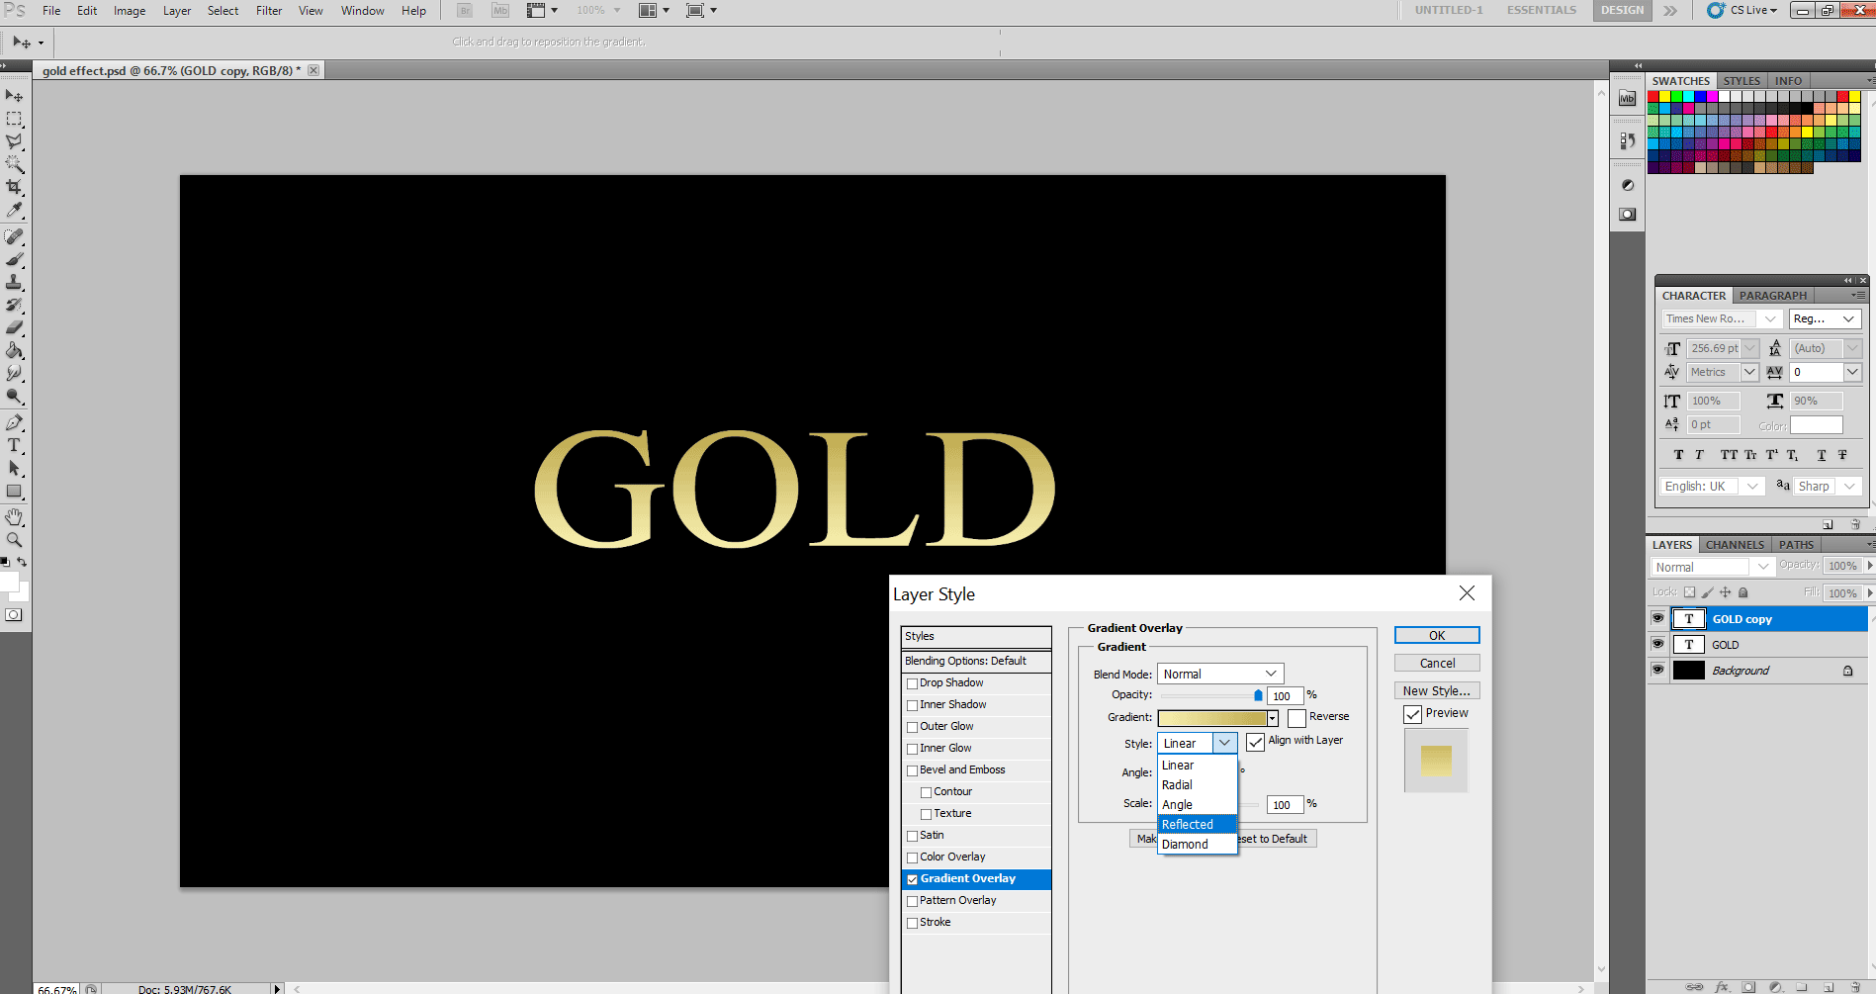Select the Crop tool
Image resolution: width=1876 pixels, height=994 pixels.
14,186
